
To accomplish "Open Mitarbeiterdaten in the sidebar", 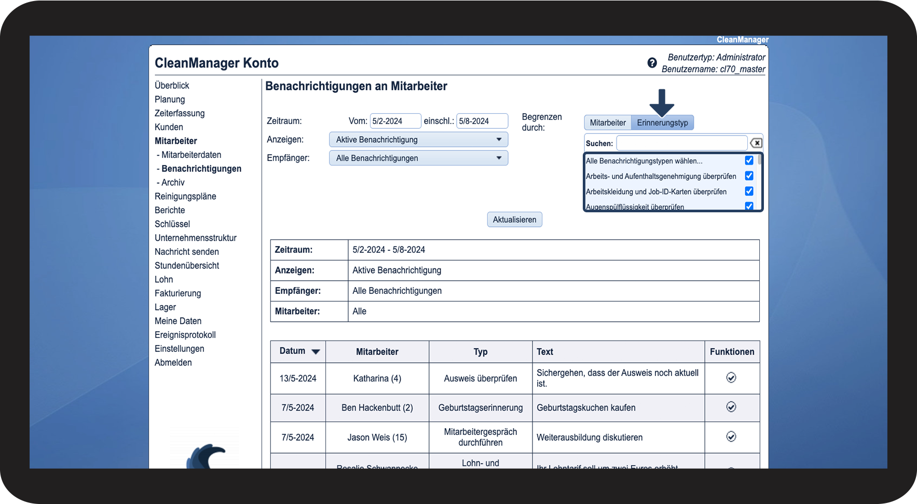I will [191, 155].
